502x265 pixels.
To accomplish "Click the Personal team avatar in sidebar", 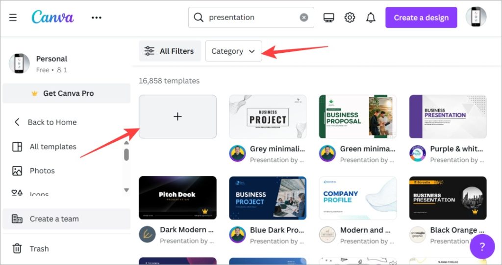I will (19, 64).
